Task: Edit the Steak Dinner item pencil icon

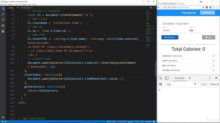Action: pyautogui.click(x=213, y=56)
